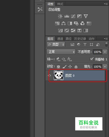The height and width of the screenshot is (137, 109).
Task: Switch to the 历史记录 tab
Action: click(80, 39)
